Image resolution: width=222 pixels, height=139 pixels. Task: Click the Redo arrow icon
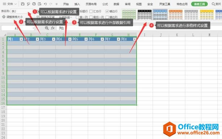(x=51, y=4)
